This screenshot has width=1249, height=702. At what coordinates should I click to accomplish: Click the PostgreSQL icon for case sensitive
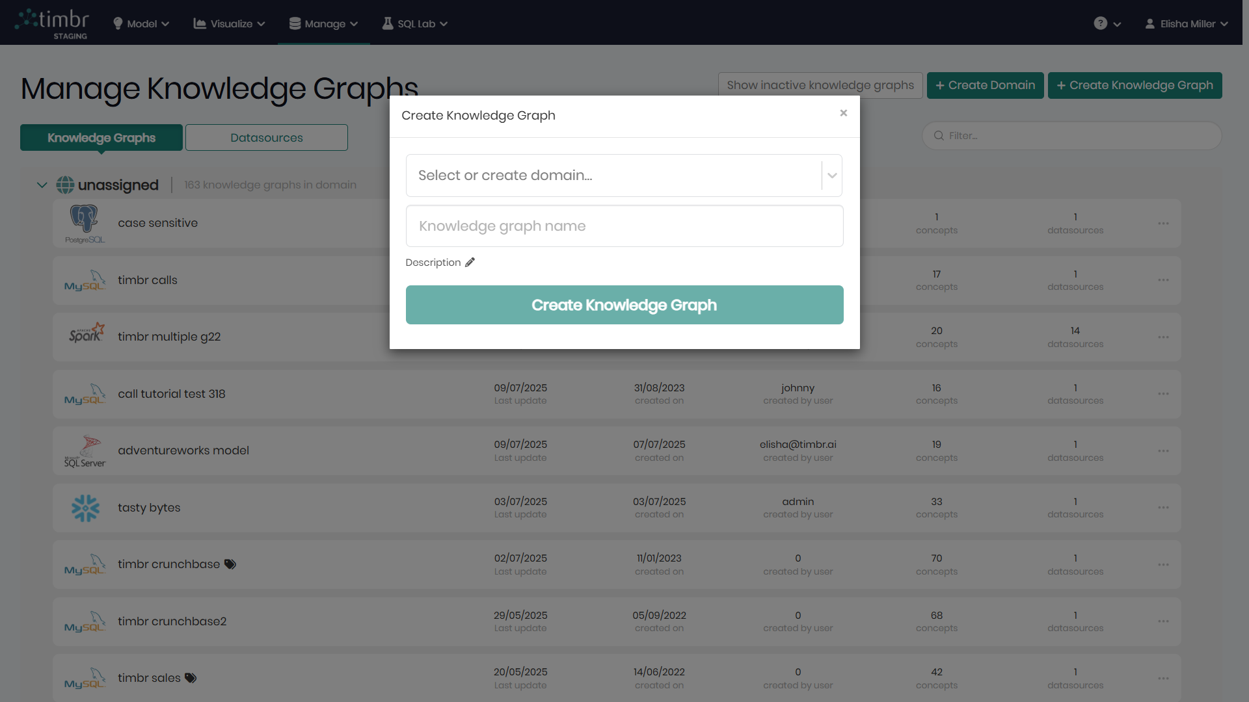click(x=85, y=223)
